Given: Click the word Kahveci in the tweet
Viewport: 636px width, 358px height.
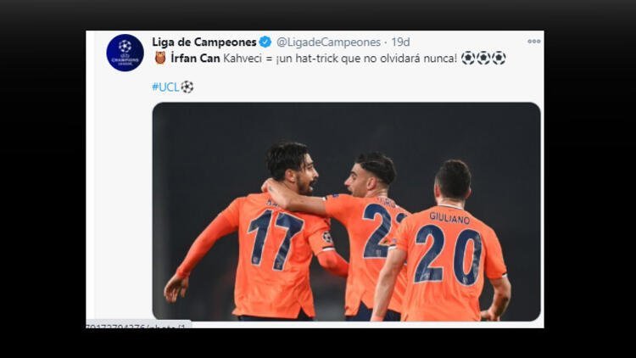Looking at the screenshot, I should [x=243, y=59].
